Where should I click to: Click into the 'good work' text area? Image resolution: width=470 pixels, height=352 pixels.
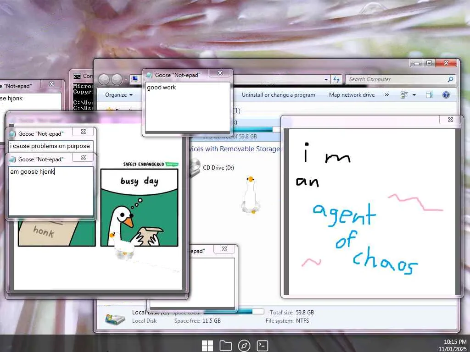188,107
